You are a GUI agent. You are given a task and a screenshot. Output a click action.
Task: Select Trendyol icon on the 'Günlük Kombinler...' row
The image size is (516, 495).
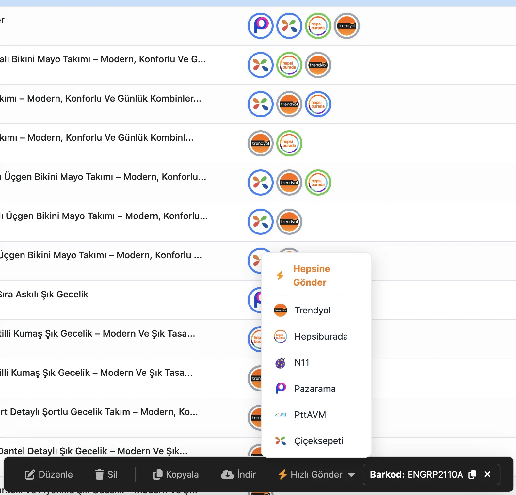point(289,104)
